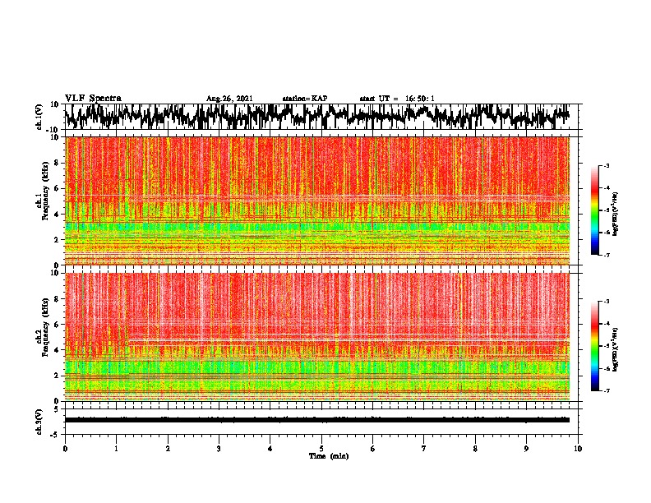Screen dimensions: 651x503
Task: Click the ch.2 color bar log(PSD) unit label
Action: (x=616, y=349)
